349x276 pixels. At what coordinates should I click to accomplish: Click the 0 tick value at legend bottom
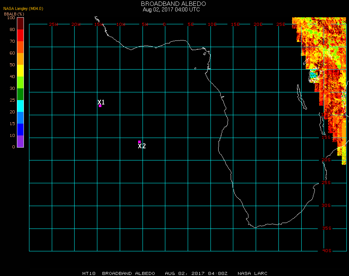(x=14, y=147)
